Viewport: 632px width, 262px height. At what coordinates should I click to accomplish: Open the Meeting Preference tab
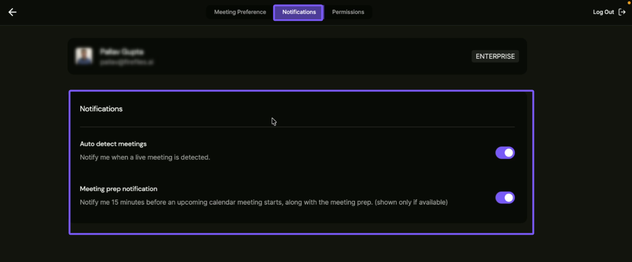(240, 12)
